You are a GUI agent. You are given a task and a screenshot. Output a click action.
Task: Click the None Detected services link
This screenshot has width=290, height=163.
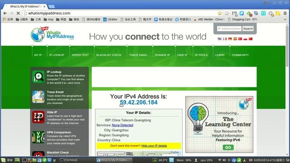[122, 125]
